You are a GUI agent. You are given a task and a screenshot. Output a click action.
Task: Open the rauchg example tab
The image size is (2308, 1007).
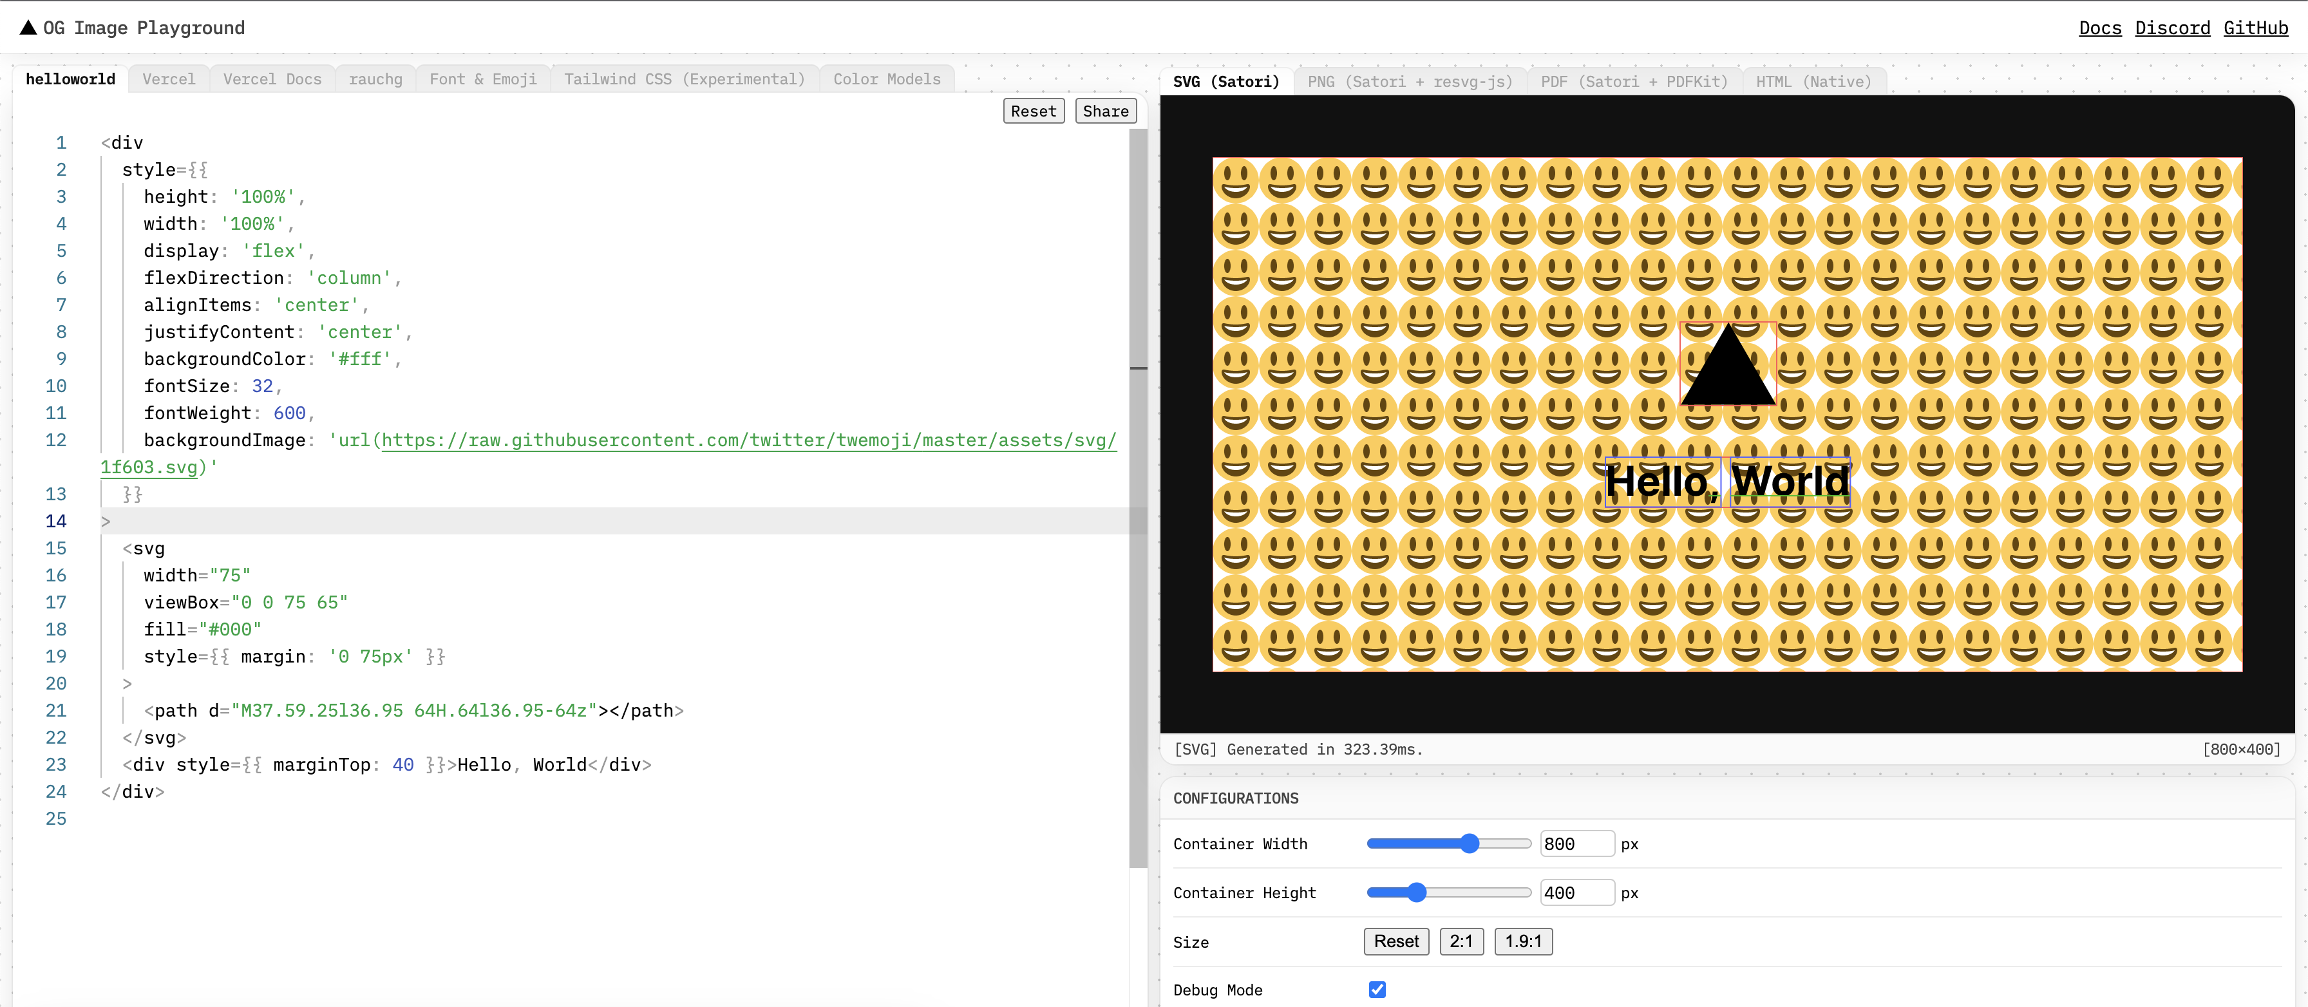coord(375,79)
